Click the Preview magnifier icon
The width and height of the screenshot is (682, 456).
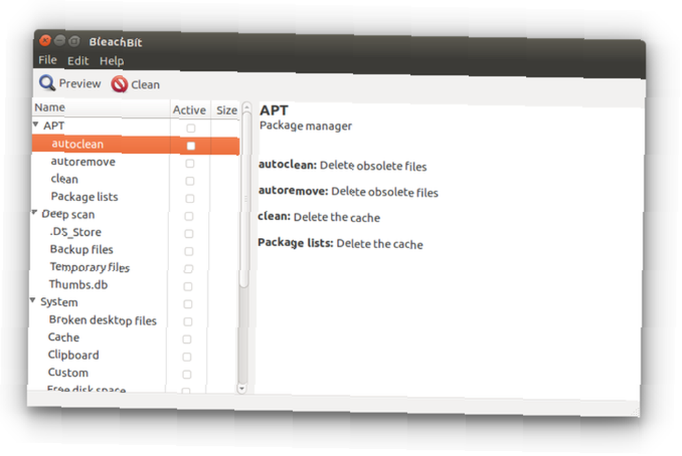click(x=47, y=82)
